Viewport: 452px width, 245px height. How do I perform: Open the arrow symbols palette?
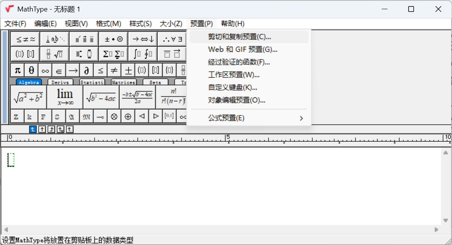point(143,39)
